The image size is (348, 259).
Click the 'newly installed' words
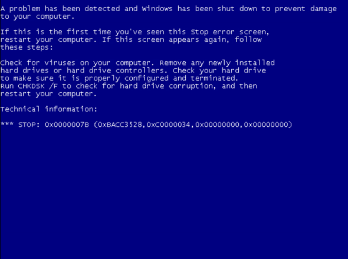(241, 63)
